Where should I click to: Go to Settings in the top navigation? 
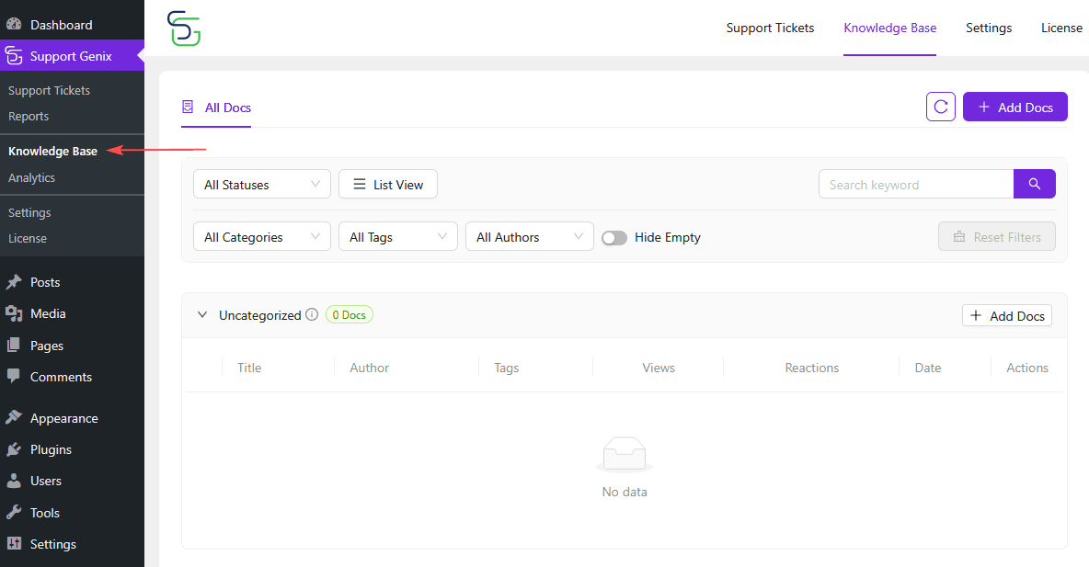(x=989, y=28)
